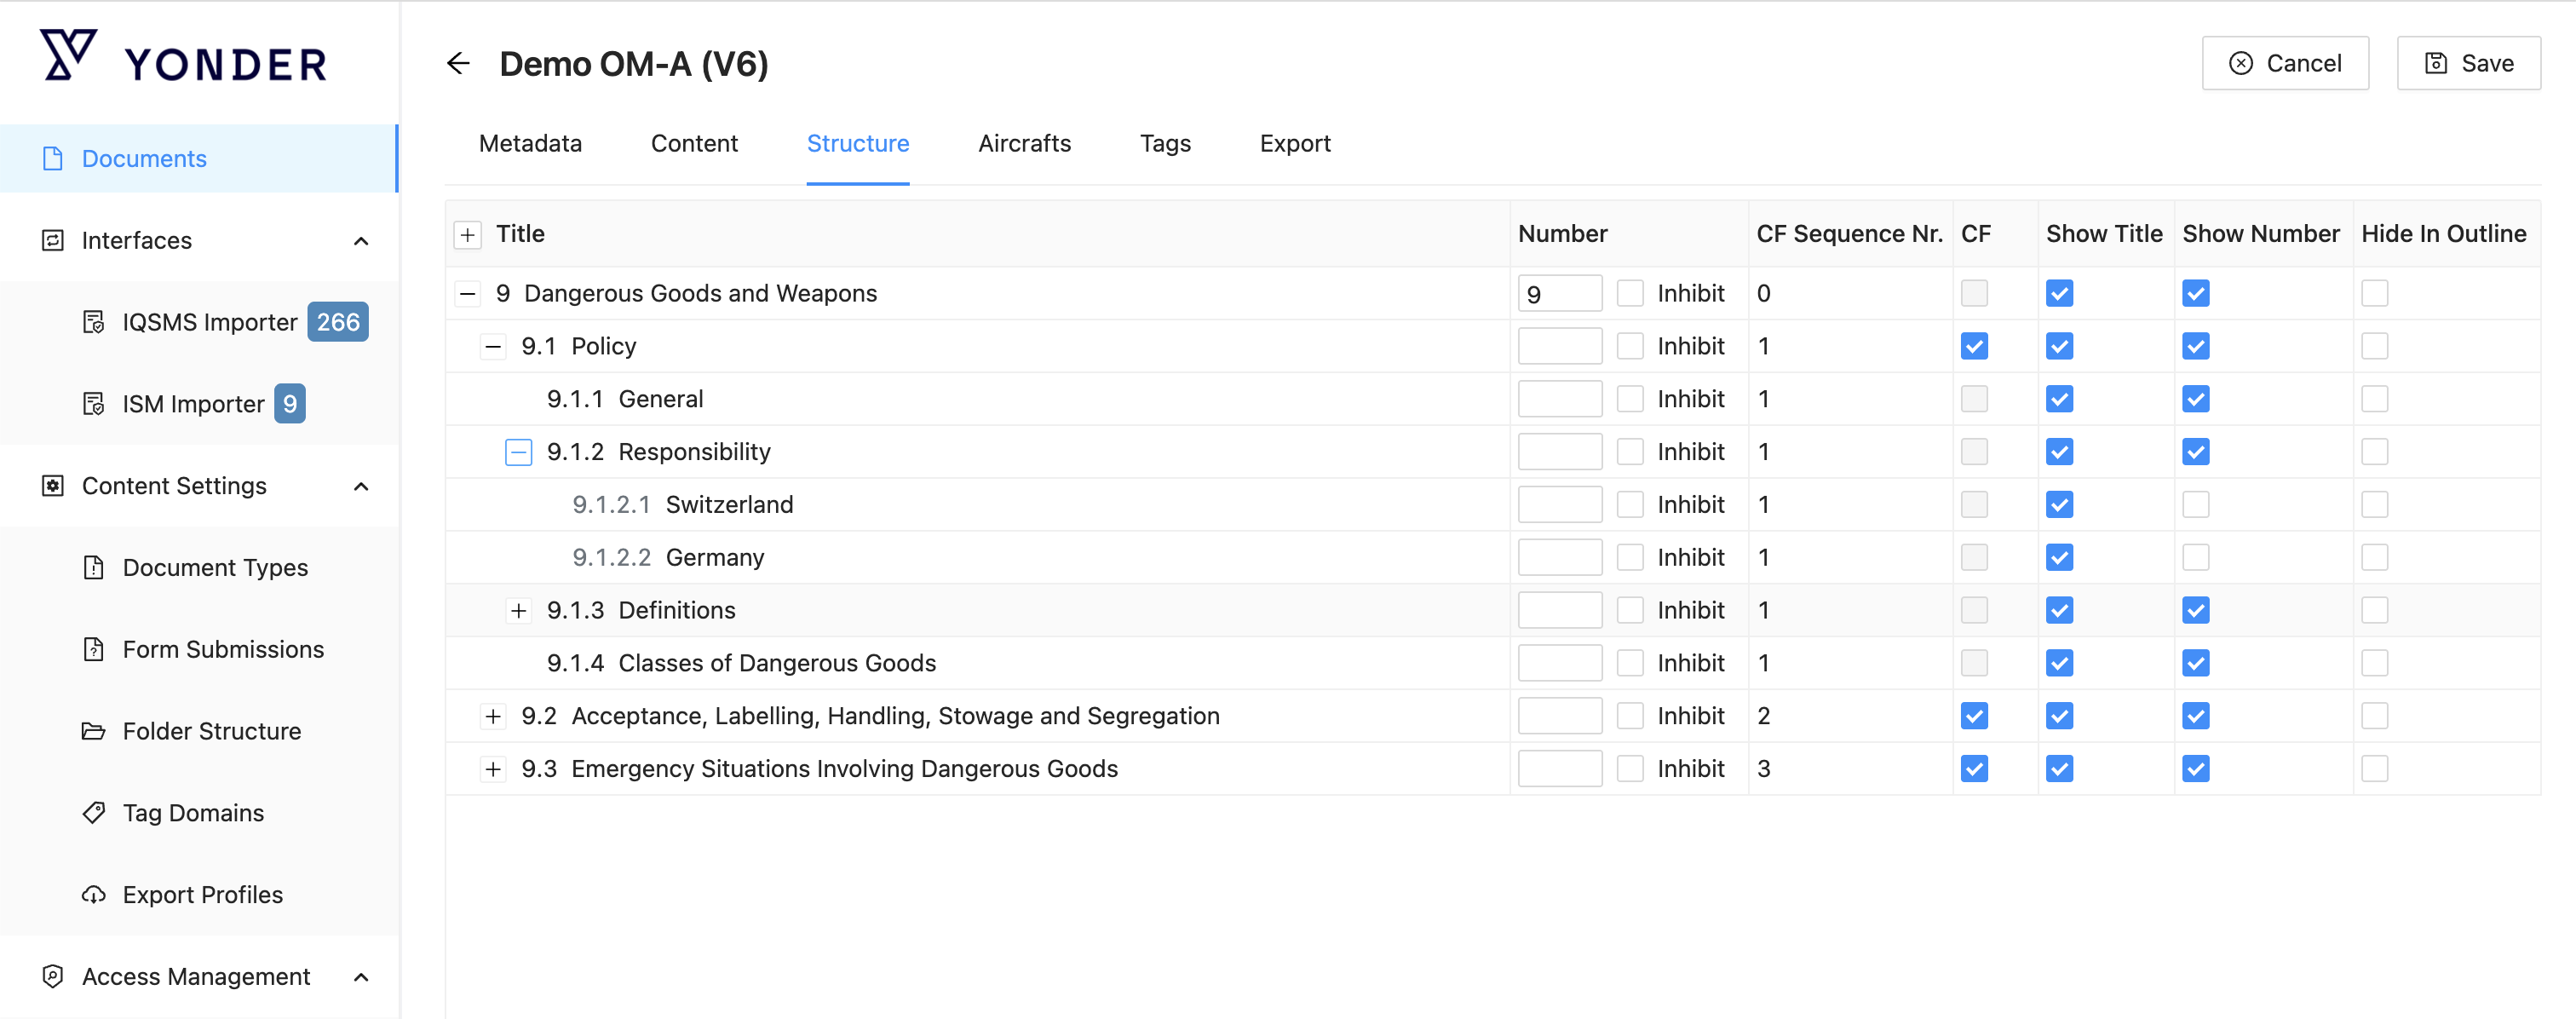This screenshot has width=2576, height=1019.
Task: Check Hide In Outline for 9.1.4 Classes
Action: point(2374,663)
